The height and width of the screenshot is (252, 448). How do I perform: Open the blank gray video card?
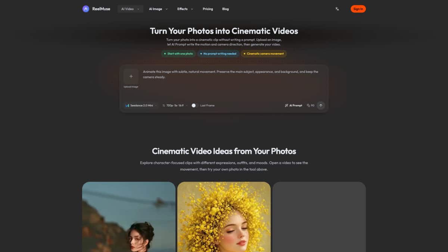pyautogui.click(x=319, y=217)
